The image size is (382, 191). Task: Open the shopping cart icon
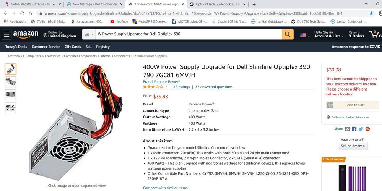pos(375,34)
